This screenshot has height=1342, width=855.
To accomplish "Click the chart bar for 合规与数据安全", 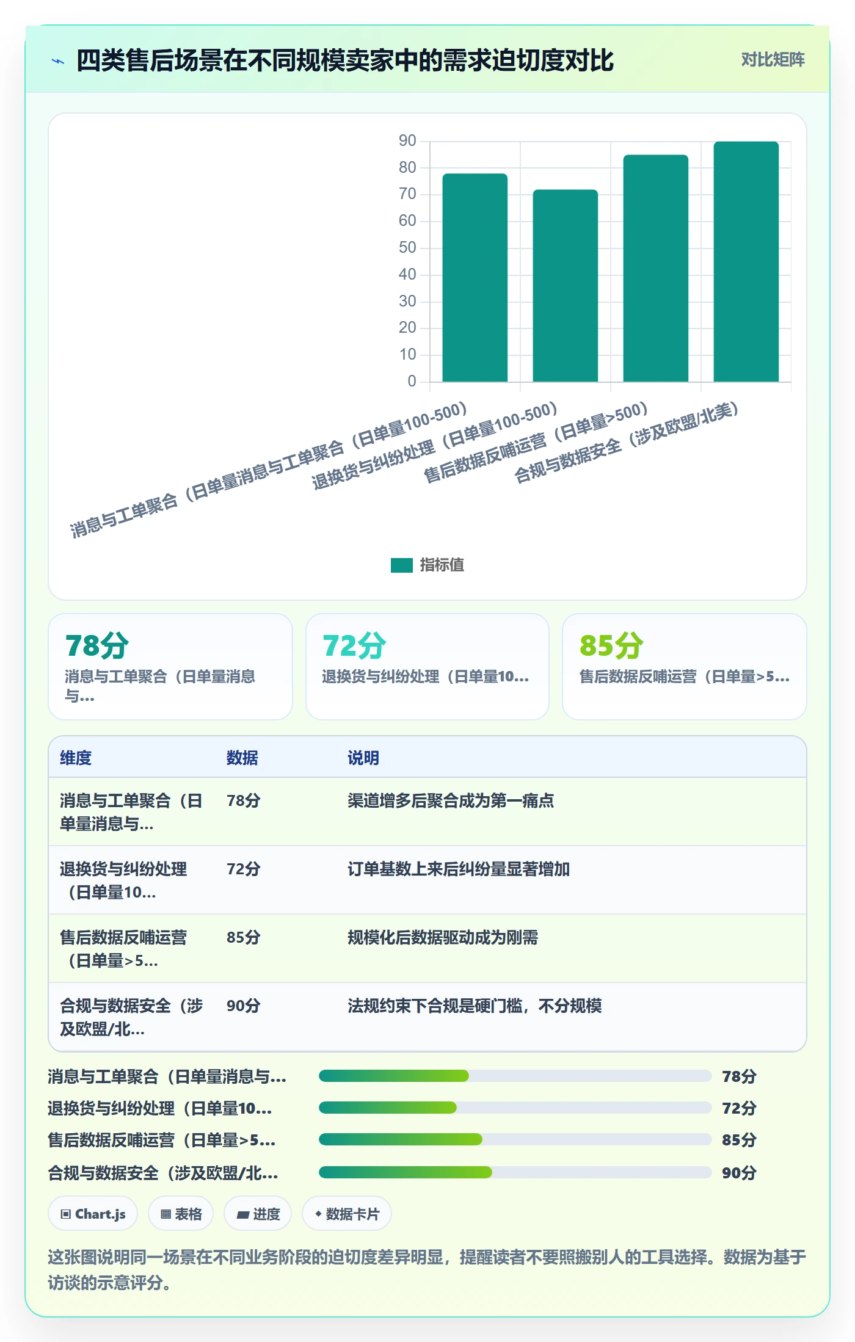I will 746,262.
